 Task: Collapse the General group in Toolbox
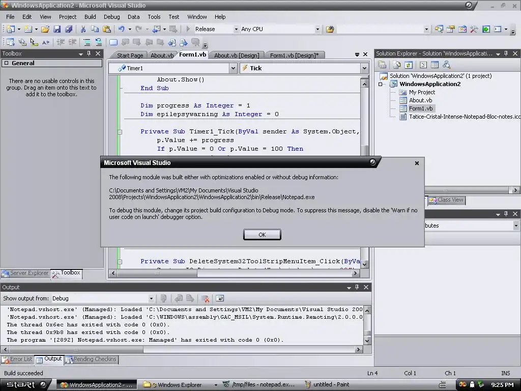(x=6, y=63)
